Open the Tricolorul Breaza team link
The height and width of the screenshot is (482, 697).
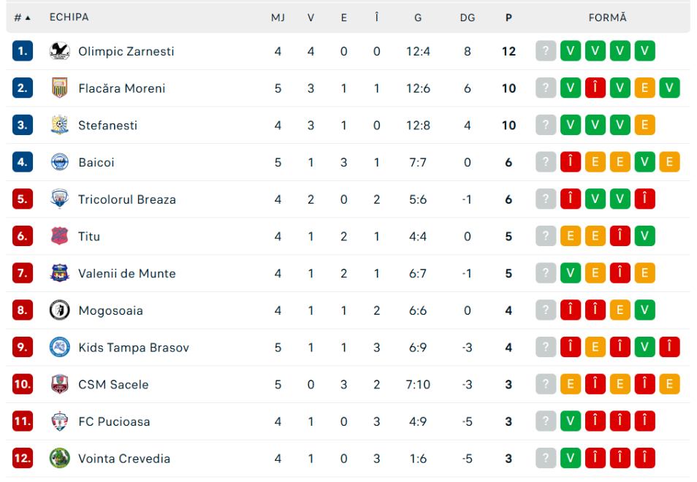click(127, 199)
